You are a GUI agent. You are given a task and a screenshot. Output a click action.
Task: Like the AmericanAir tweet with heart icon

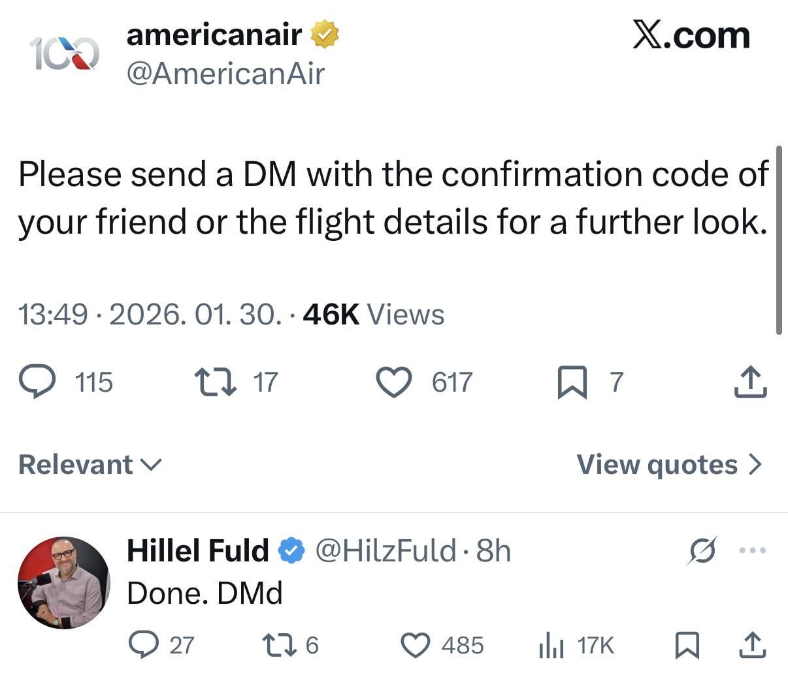tap(395, 382)
